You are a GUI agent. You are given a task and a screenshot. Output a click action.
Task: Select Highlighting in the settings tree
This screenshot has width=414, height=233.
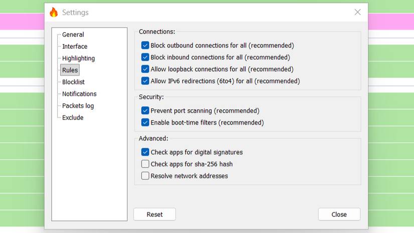pyautogui.click(x=78, y=58)
